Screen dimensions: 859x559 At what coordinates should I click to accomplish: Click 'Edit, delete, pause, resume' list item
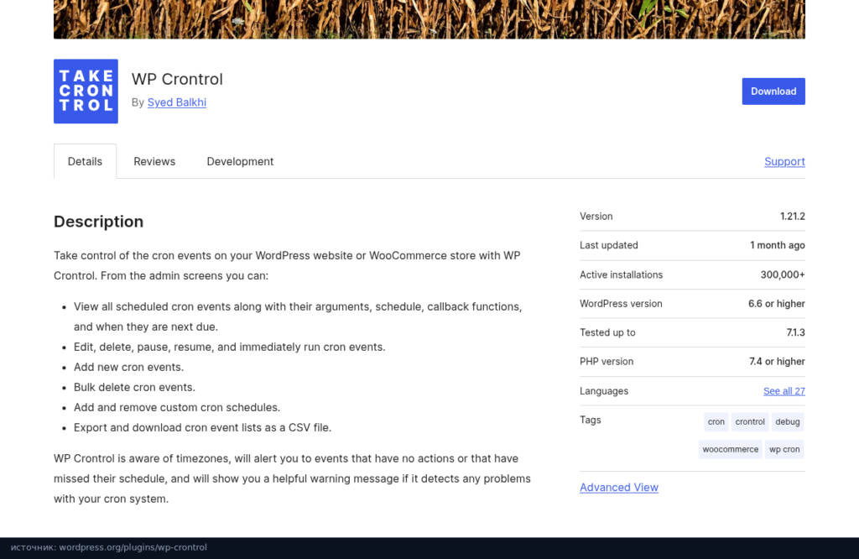tap(230, 347)
